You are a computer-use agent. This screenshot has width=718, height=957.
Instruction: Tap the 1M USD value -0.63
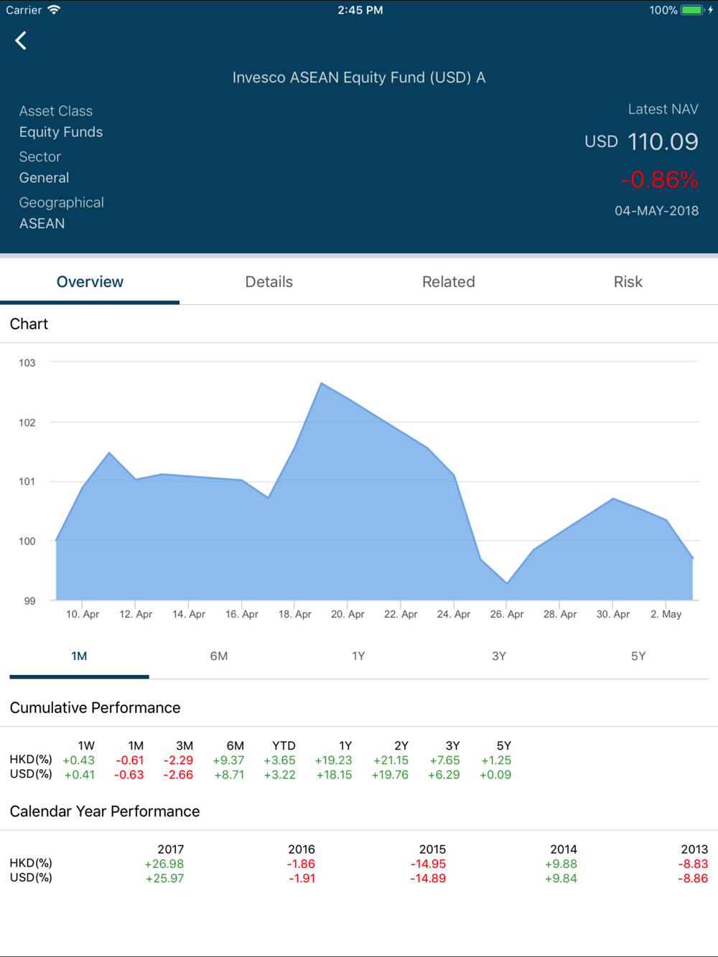pos(129,775)
